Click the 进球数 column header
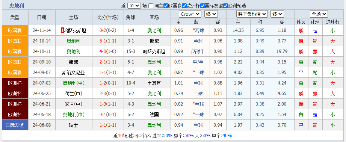346x142 pixels. pyautogui.click(x=332, y=22)
